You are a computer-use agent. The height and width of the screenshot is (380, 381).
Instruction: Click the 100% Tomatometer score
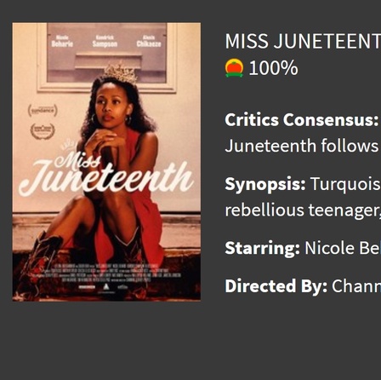[273, 68]
